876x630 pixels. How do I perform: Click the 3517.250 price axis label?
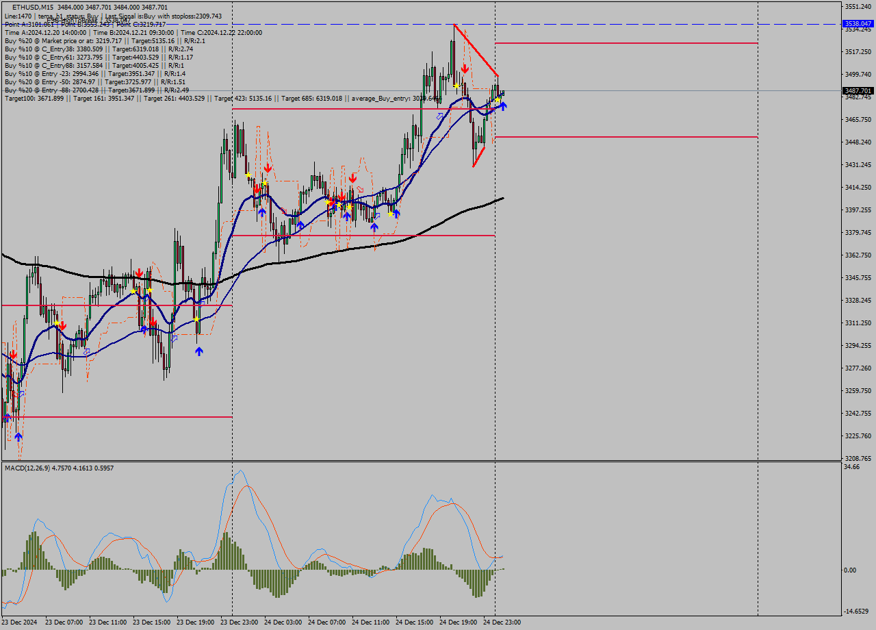(x=858, y=51)
